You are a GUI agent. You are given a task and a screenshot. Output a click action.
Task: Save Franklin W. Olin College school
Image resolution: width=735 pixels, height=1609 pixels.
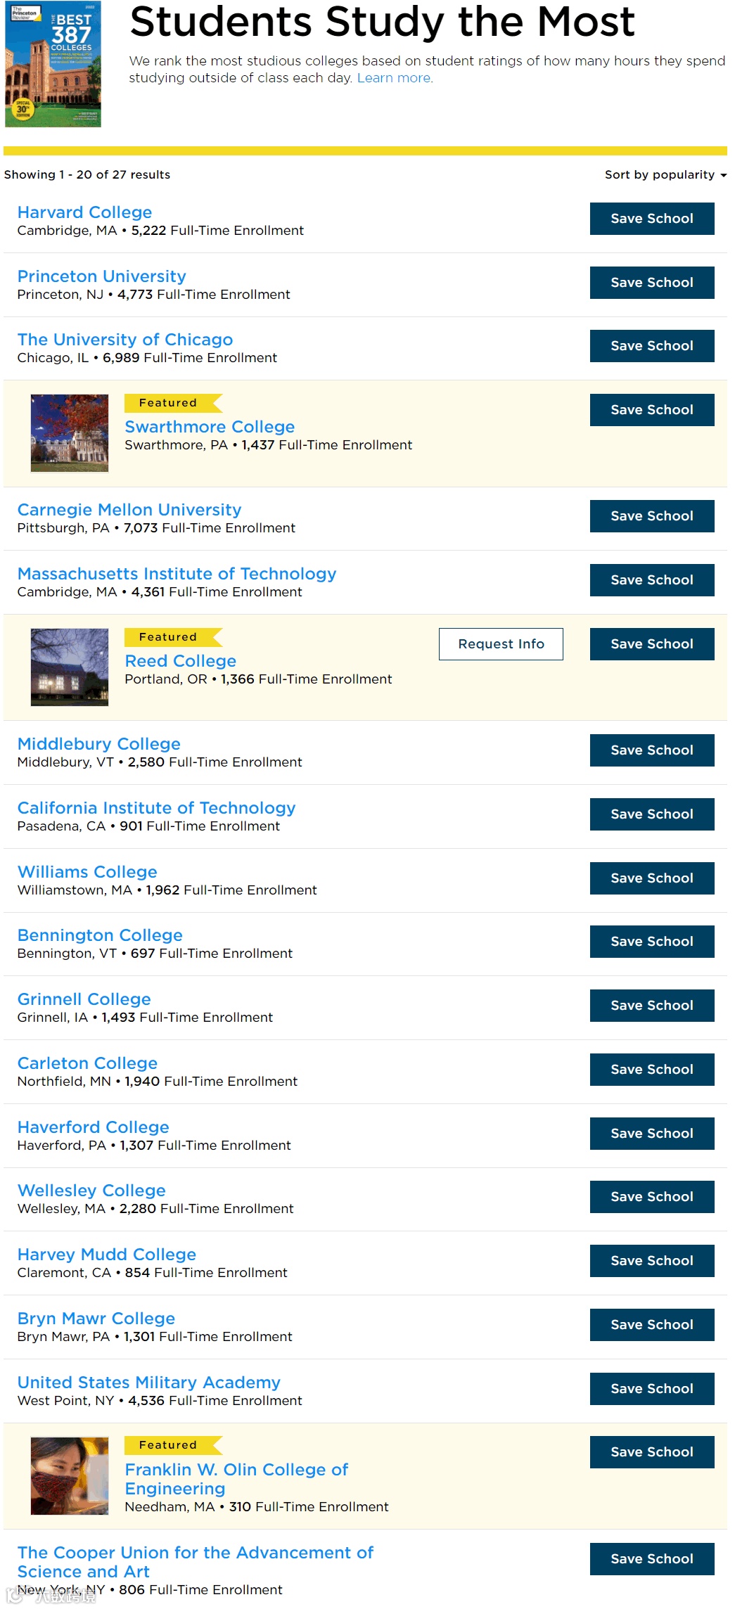(x=652, y=1452)
